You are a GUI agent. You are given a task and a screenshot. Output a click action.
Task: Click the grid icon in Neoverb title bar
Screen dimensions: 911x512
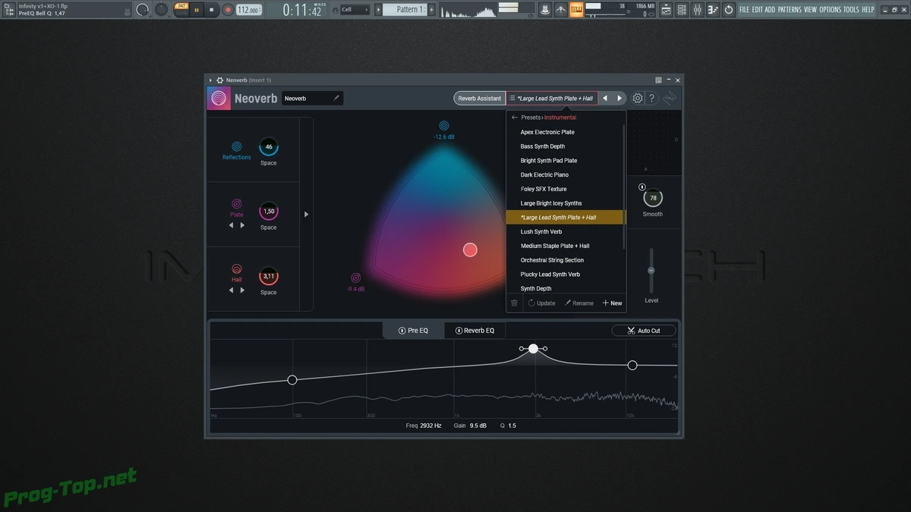(x=658, y=80)
